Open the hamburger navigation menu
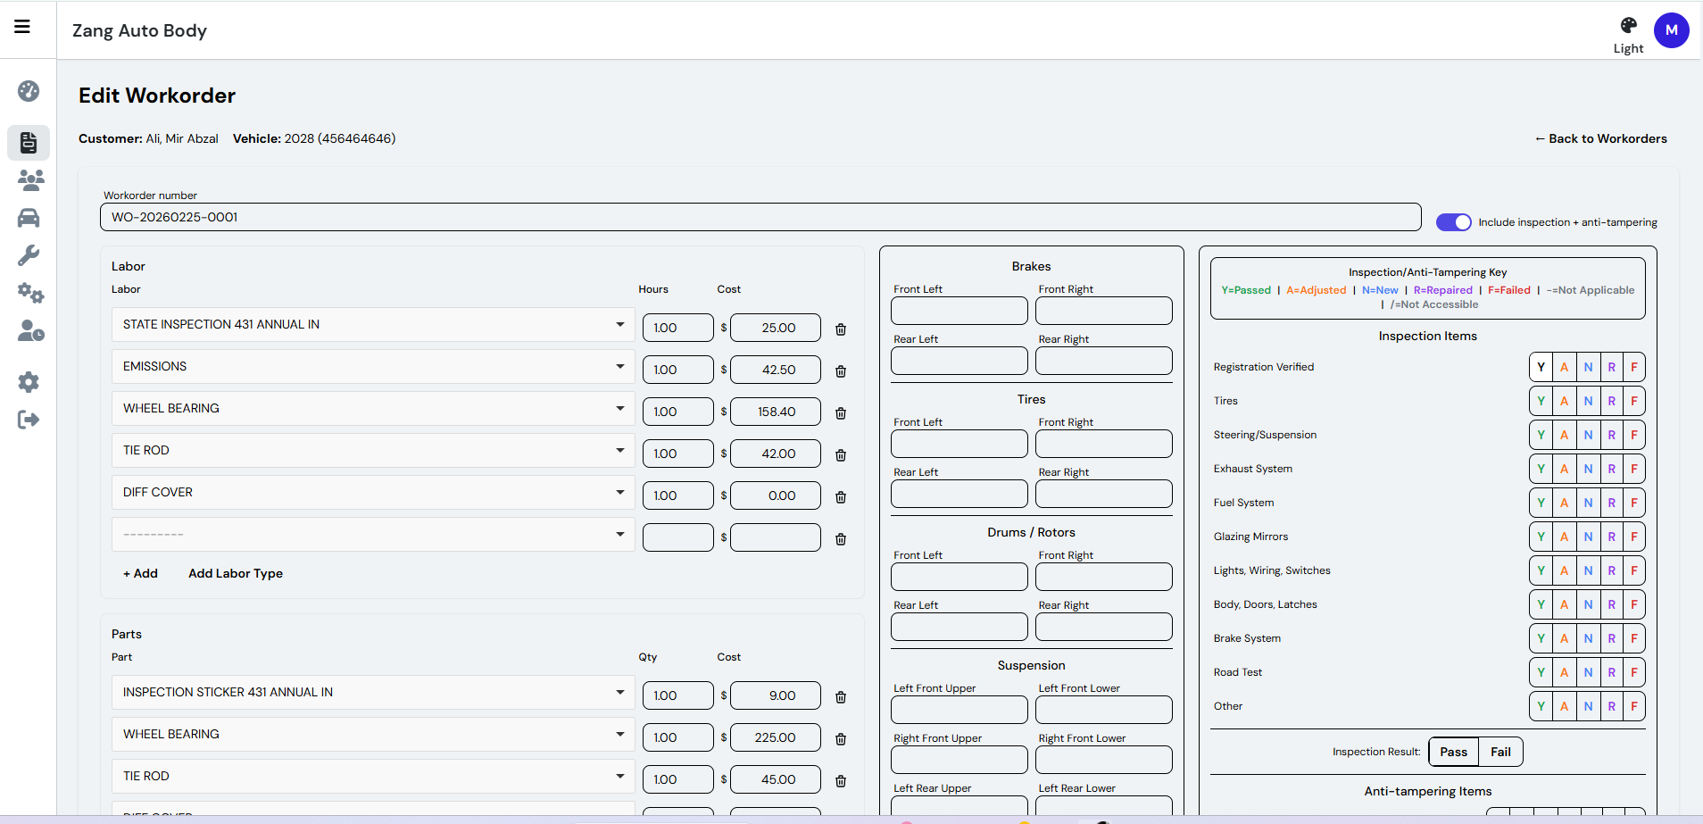 point(22,27)
